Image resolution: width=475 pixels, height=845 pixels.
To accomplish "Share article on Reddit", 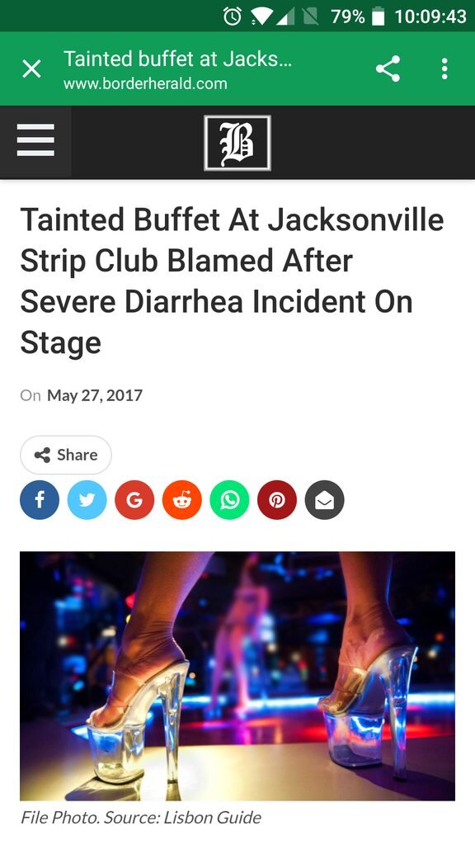I will click(x=182, y=500).
